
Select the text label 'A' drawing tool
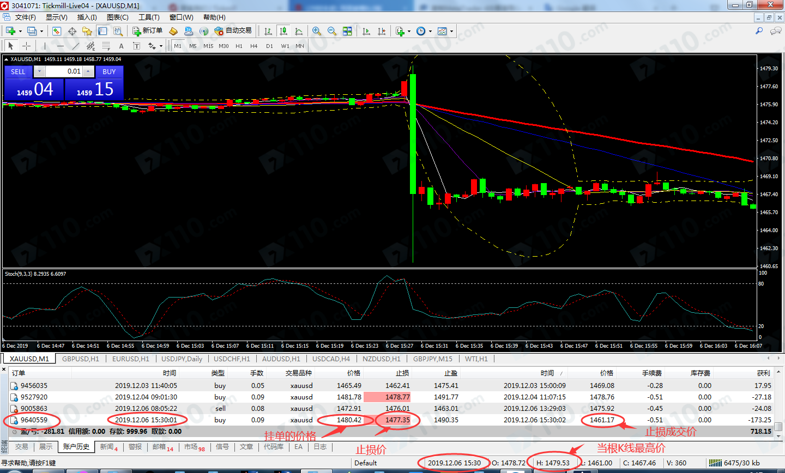[x=121, y=46]
